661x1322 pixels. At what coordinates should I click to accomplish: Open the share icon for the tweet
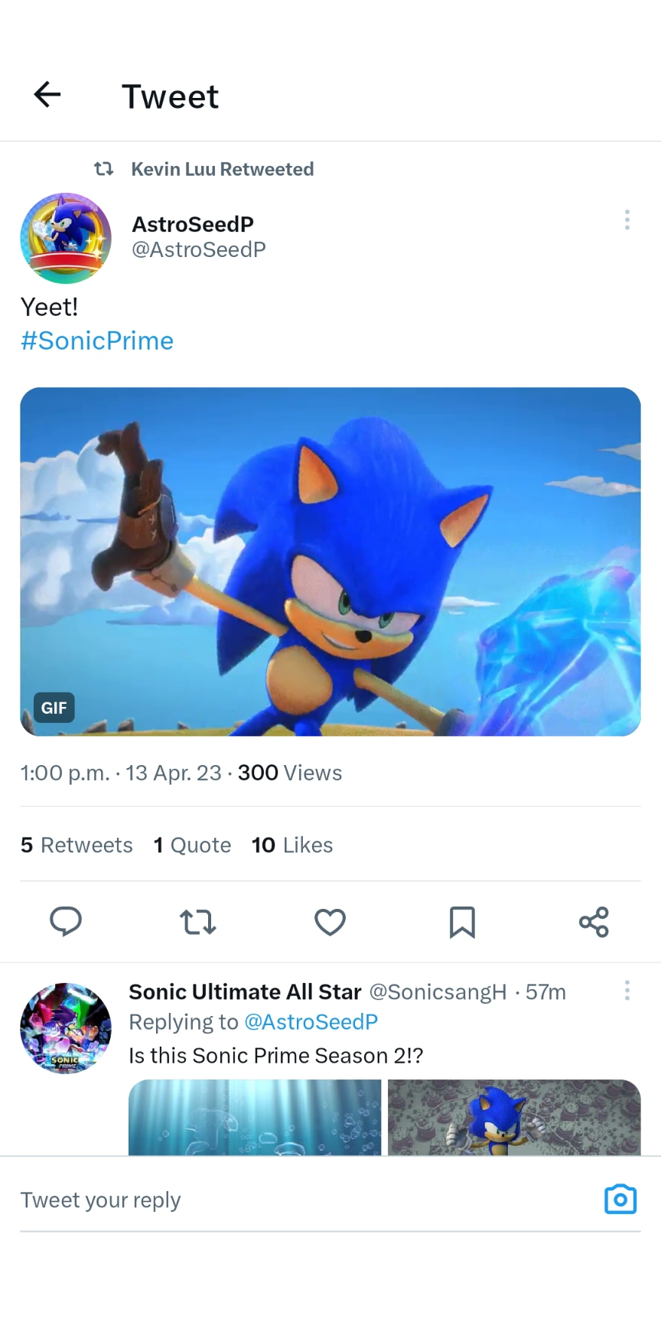(594, 922)
